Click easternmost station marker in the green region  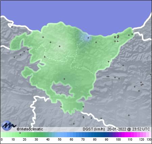click(x=132, y=34)
